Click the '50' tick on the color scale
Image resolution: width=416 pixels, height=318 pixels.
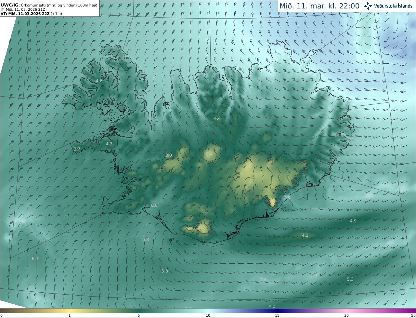point(413,315)
